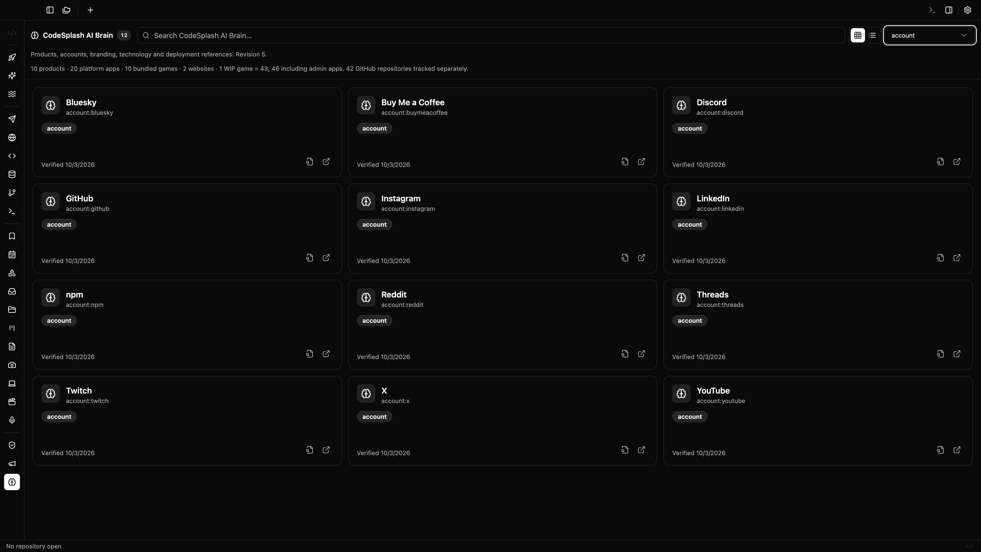Open the megaphone icon in sidebar
This screenshot has height=552, width=981.
12,464
